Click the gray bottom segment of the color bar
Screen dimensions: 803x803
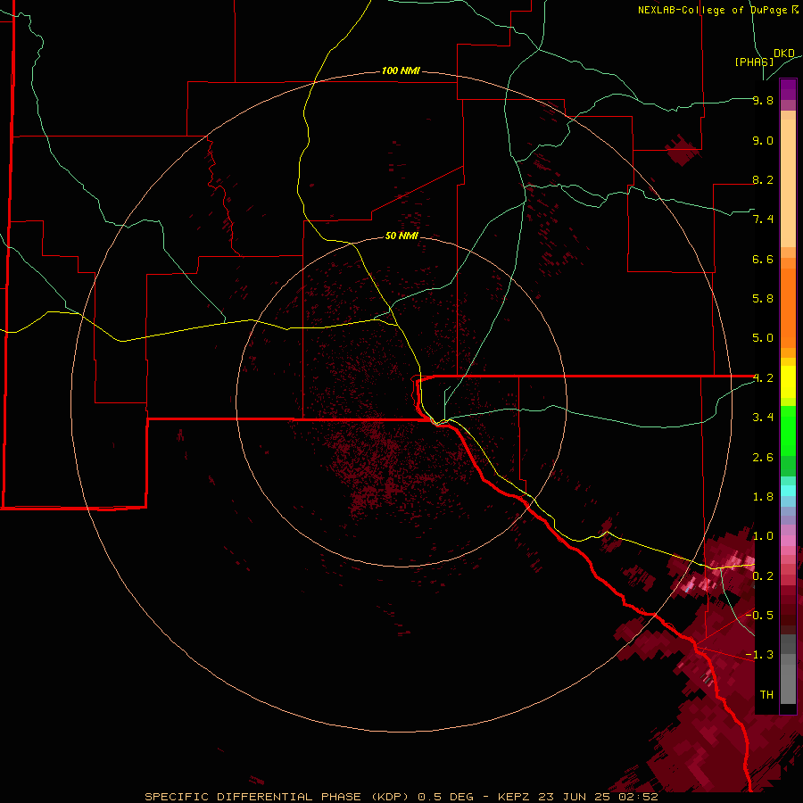(788, 684)
